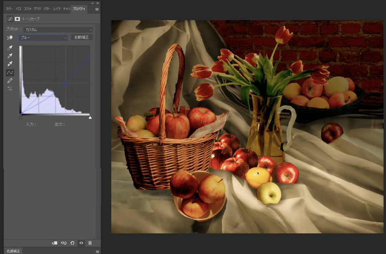Click the on-image targeted adjustment hand tool
This screenshot has width=386, height=254.
click(10, 38)
